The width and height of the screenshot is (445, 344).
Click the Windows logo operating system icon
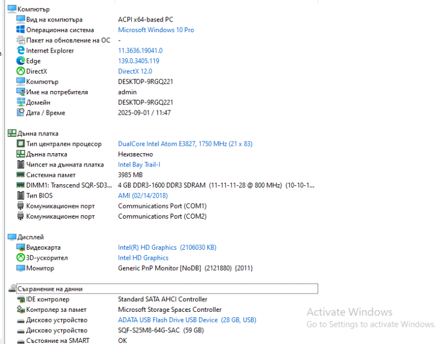[21, 30]
